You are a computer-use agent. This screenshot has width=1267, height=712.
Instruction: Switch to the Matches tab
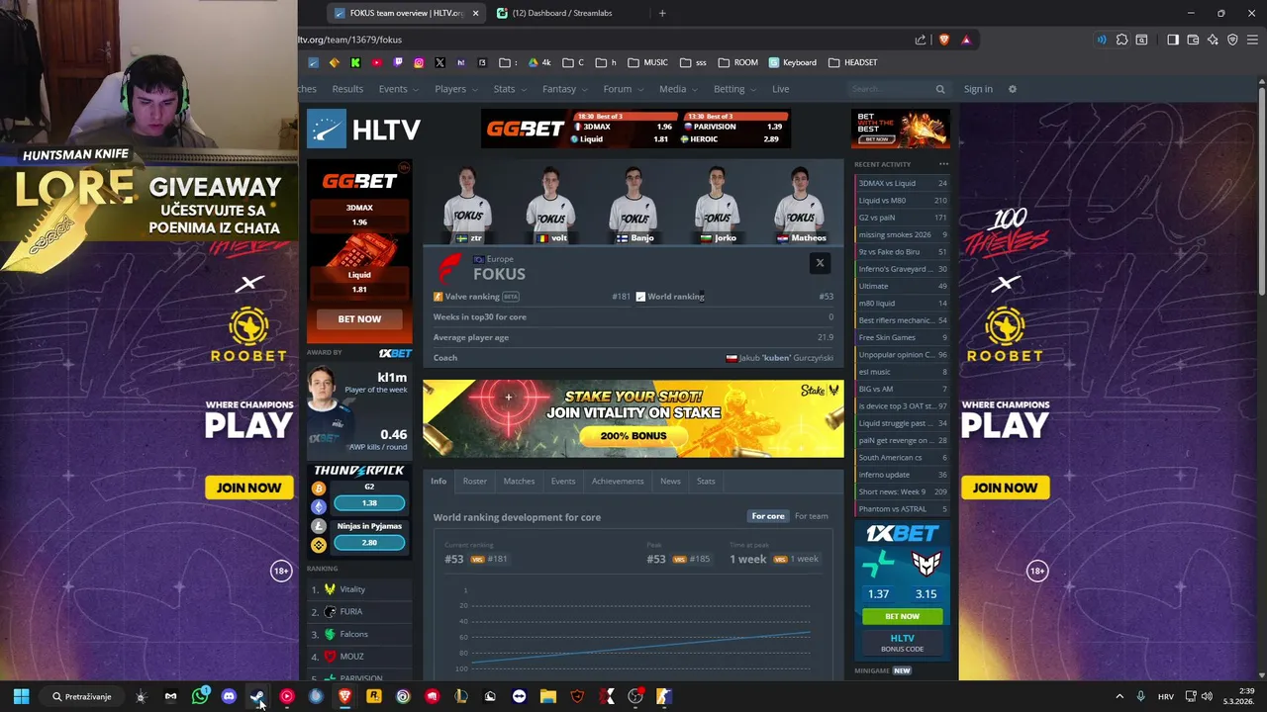pos(519,482)
